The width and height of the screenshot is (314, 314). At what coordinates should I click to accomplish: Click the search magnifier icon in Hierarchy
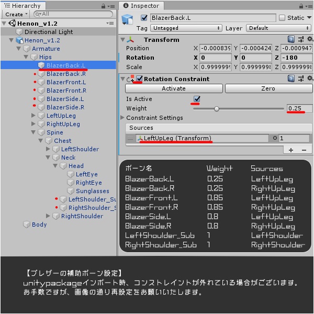click(38, 14)
